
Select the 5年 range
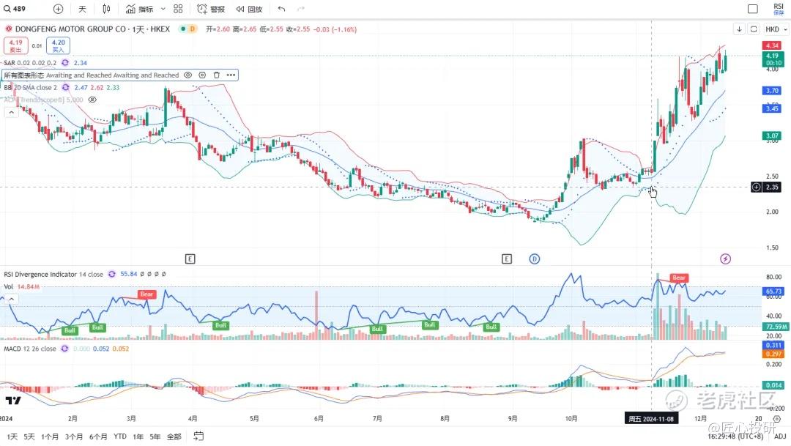[155, 437]
